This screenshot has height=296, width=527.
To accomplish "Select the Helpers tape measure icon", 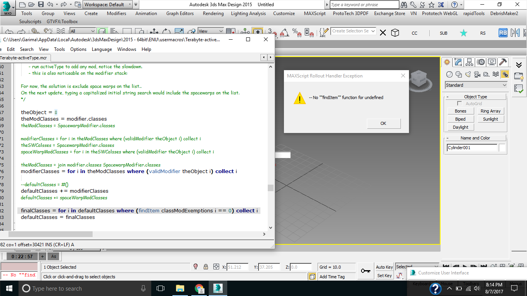I will point(486,74).
